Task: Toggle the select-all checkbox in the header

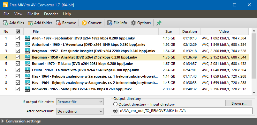Action: 18,31
